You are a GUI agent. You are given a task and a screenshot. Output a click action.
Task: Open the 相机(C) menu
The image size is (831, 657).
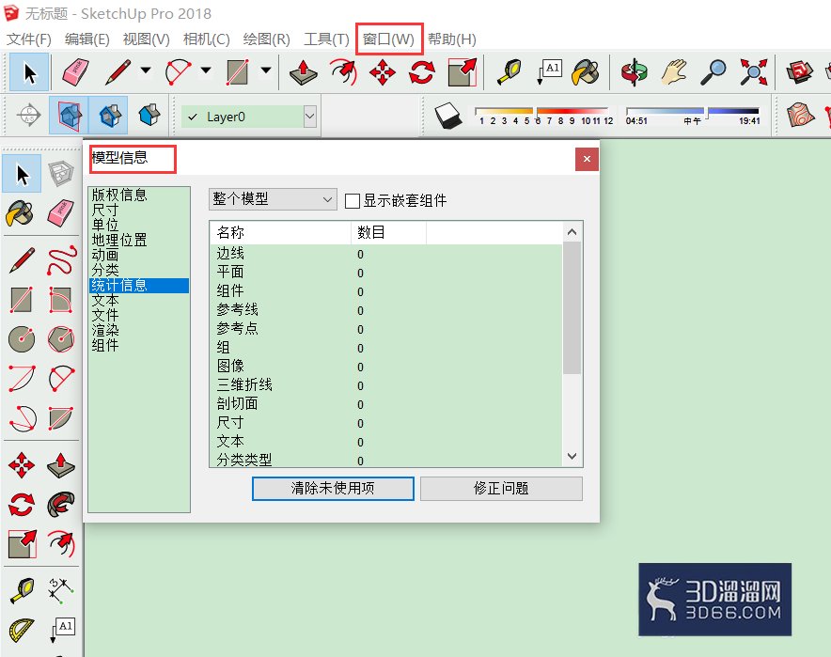(206, 39)
